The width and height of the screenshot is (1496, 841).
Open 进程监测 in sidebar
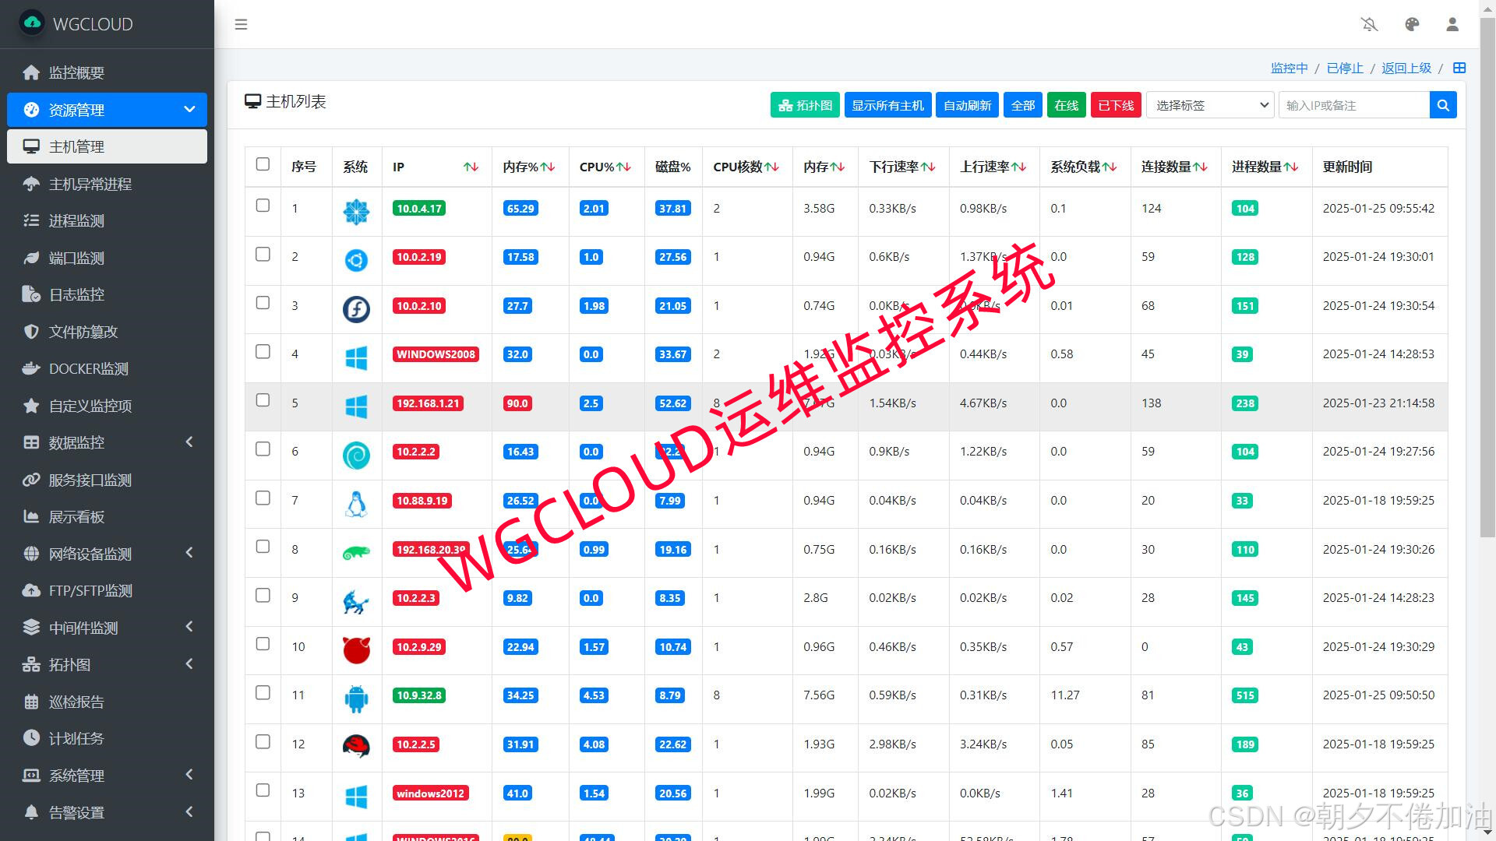coord(76,220)
